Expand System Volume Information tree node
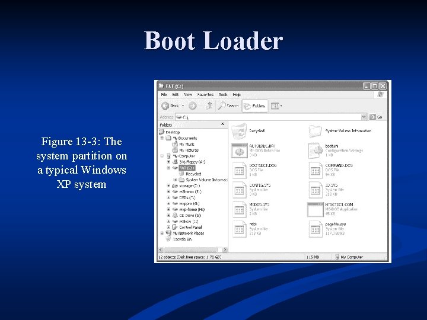The image size is (427, 320). point(175,180)
